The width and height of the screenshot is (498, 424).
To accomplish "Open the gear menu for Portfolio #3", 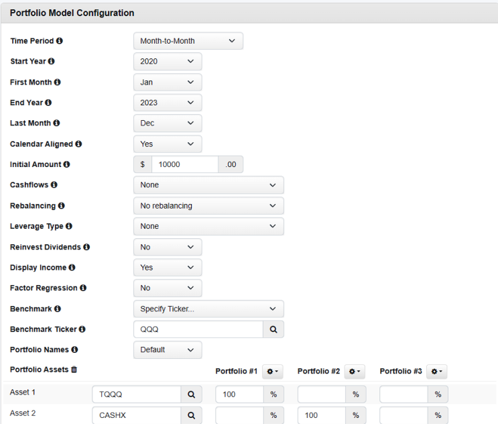I will coord(437,371).
